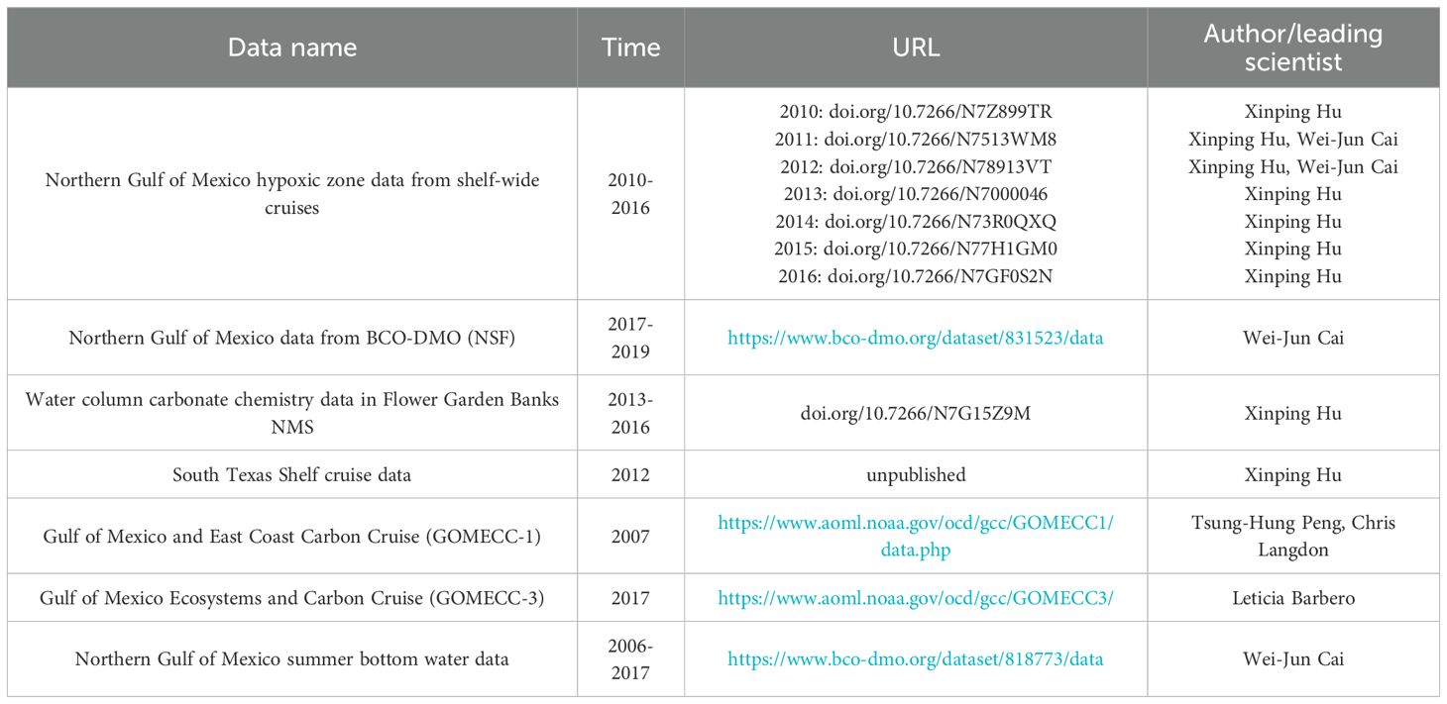
Task: Open the GOMECC3 NOAA AOML link
Action: click(915, 598)
